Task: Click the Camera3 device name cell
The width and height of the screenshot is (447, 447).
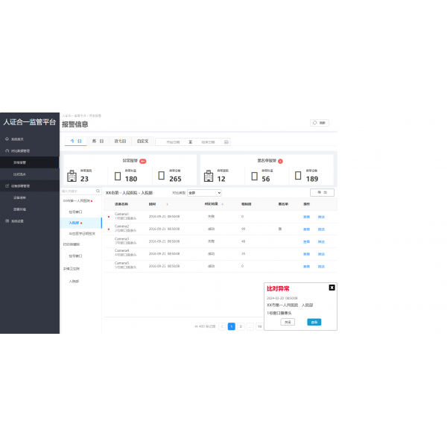Action: tap(125, 241)
